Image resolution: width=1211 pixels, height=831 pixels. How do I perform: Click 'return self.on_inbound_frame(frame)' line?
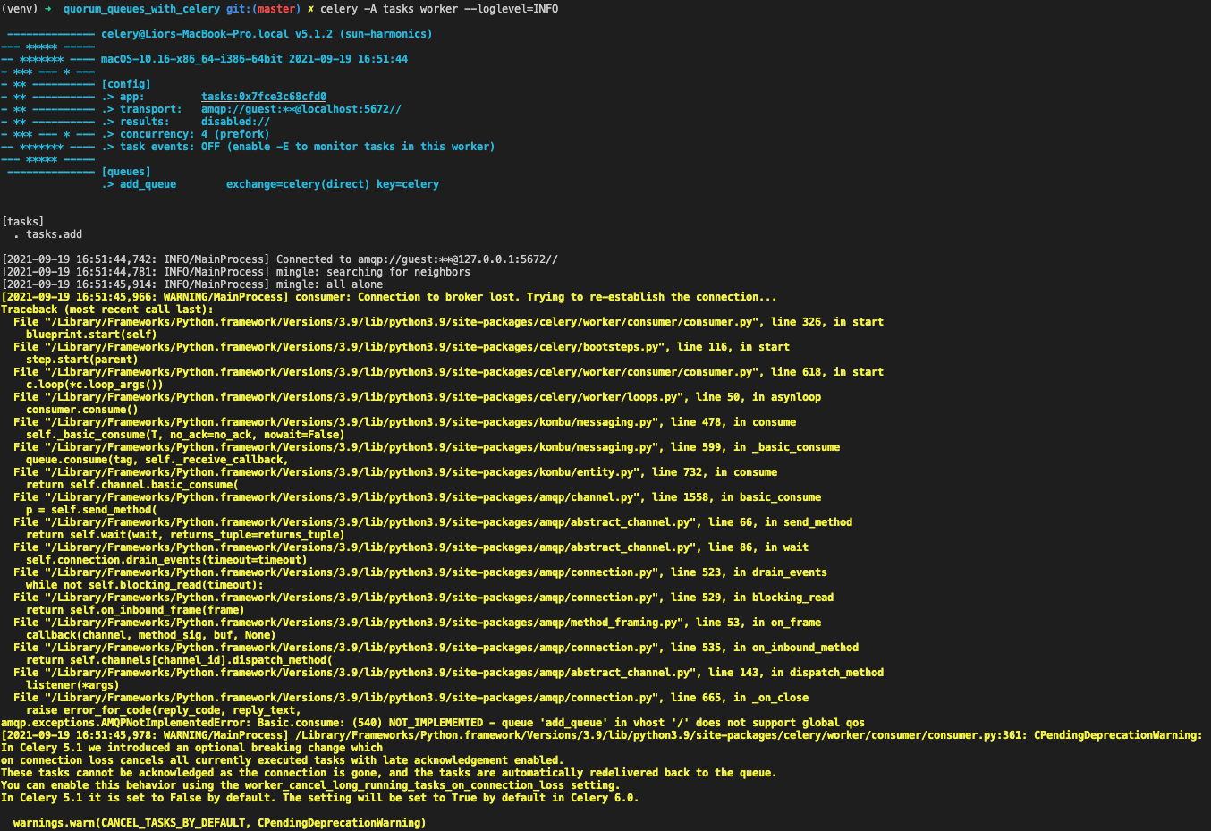(135, 610)
